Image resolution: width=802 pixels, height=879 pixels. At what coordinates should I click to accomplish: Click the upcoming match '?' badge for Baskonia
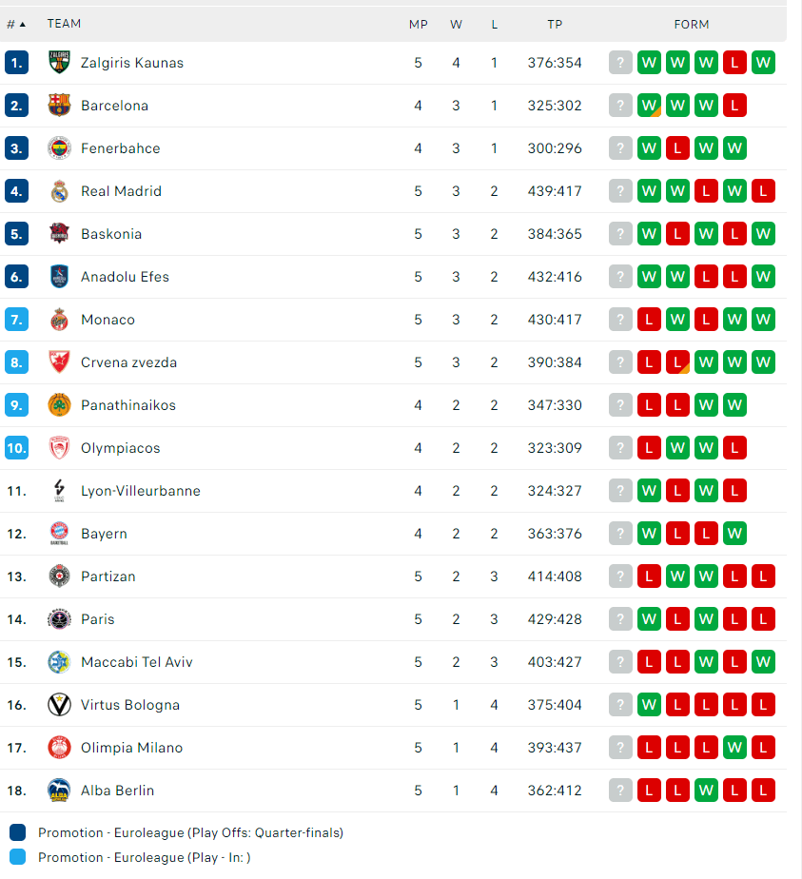[620, 234]
